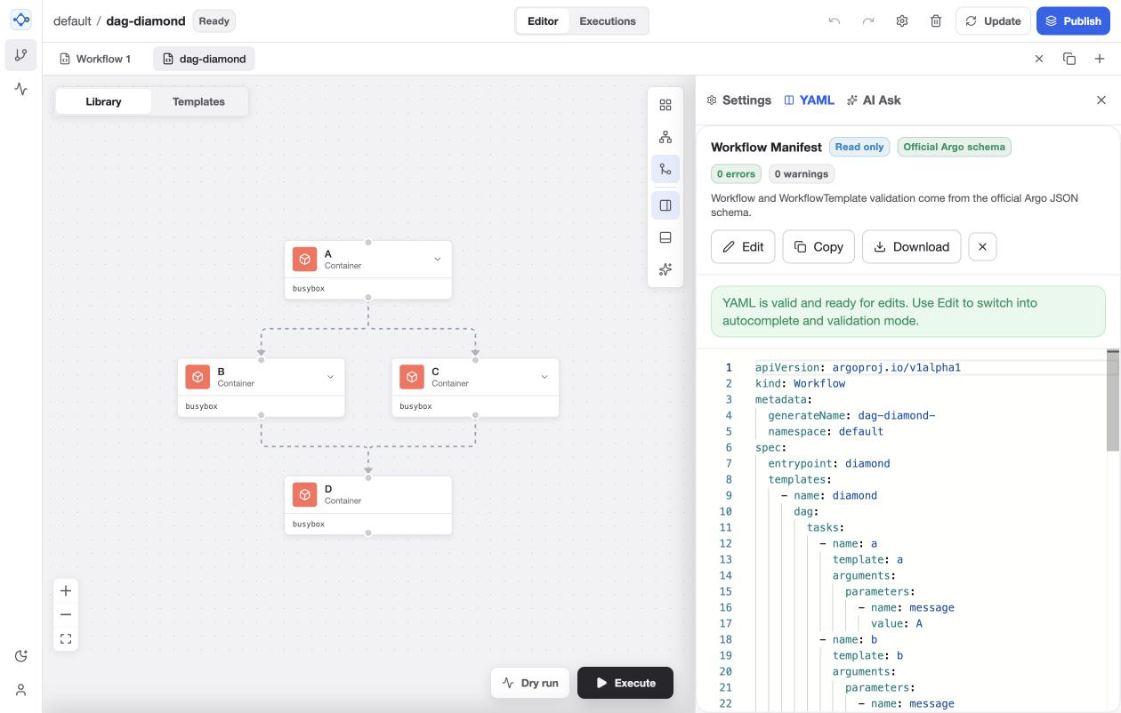
Task: Start a Dry run
Action: tap(530, 683)
